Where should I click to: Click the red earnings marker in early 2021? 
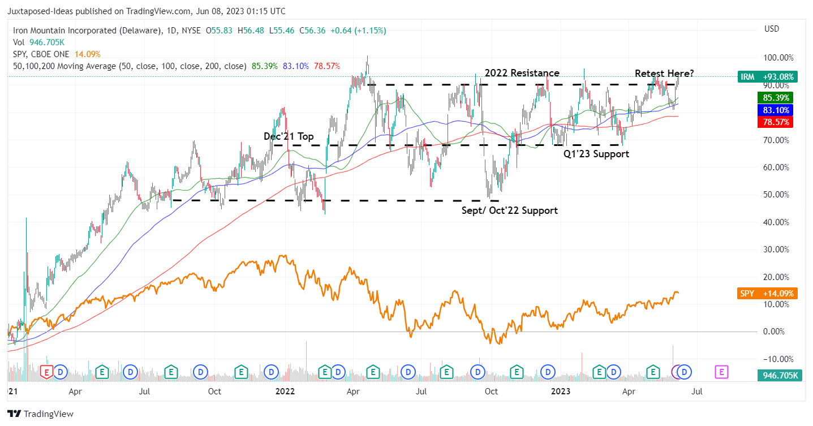coord(48,372)
